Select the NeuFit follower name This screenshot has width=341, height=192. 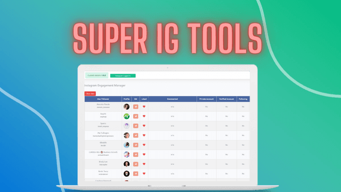(x=103, y=114)
